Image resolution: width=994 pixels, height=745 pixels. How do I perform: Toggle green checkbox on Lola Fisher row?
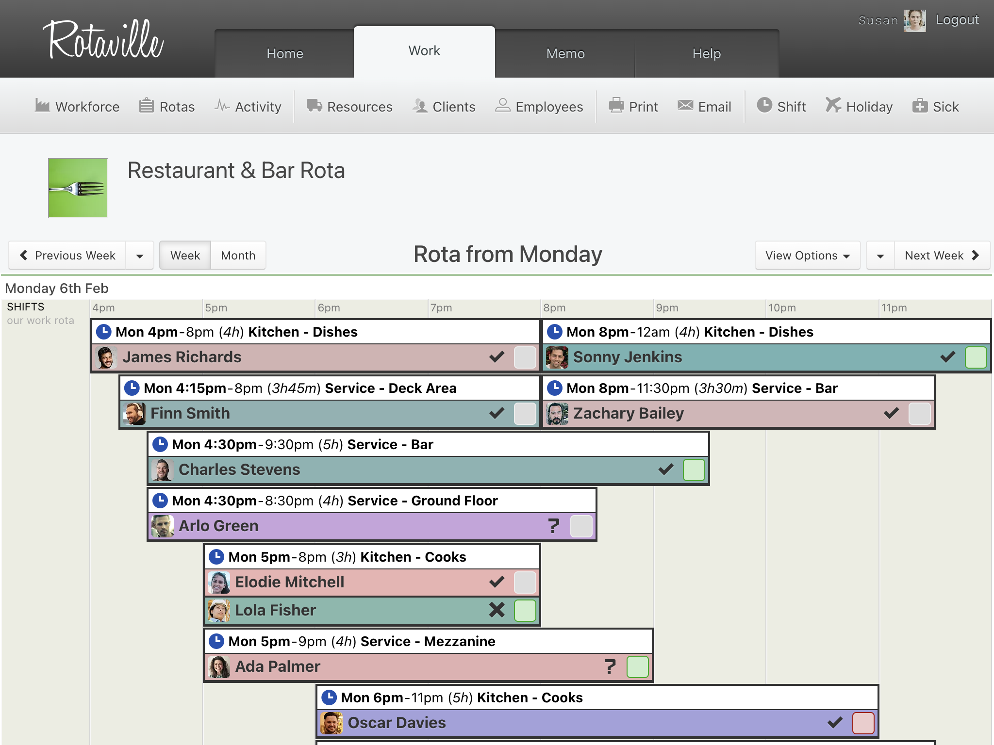pyautogui.click(x=525, y=611)
